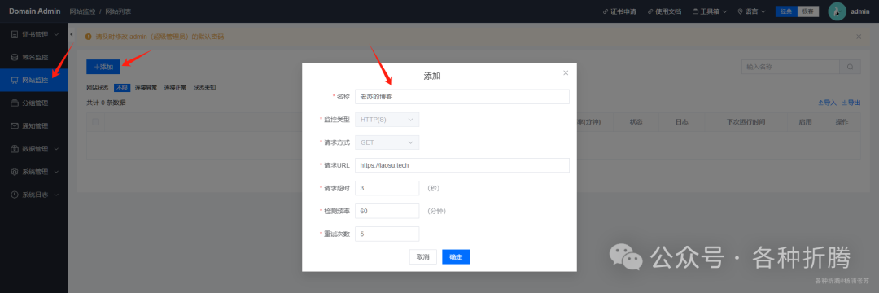This screenshot has width=879, height=293.
Task: Click the 证书管理 sidebar icon
Action: point(15,35)
